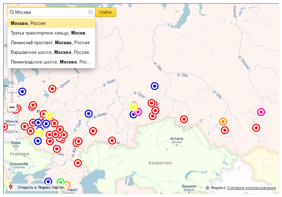Viewport: 282px width, 197px height.
Task: Pick Ленинский проспект, Москва suggestion
Action: 51,43
